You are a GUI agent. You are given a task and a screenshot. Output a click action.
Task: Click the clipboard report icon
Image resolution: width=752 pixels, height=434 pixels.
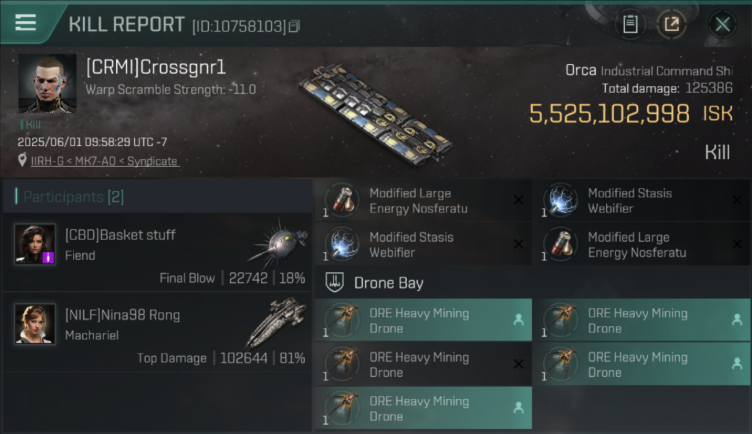tap(630, 24)
